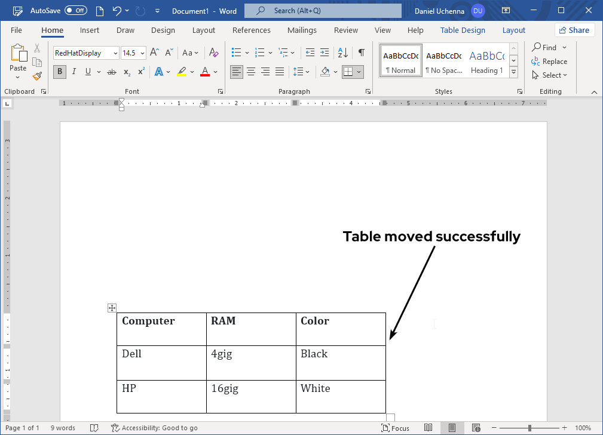Select the superscript icon
Image resolution: width=603 pixels, height=435 pixels.
coord(140,72)
